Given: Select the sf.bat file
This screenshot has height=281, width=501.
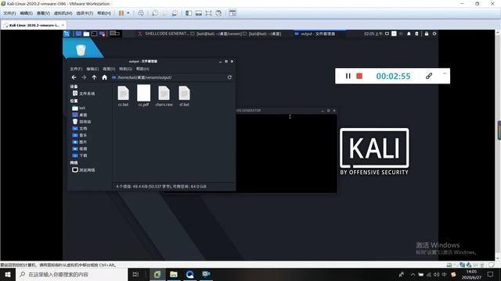Looking at the screenshot, I should pos(185,96).
